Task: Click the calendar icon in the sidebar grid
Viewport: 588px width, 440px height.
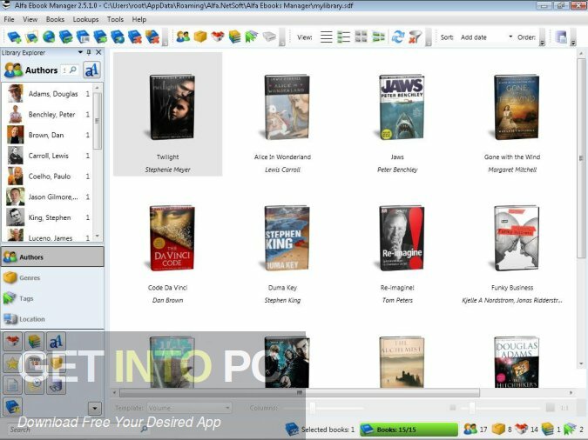Action: coord(35,363)
